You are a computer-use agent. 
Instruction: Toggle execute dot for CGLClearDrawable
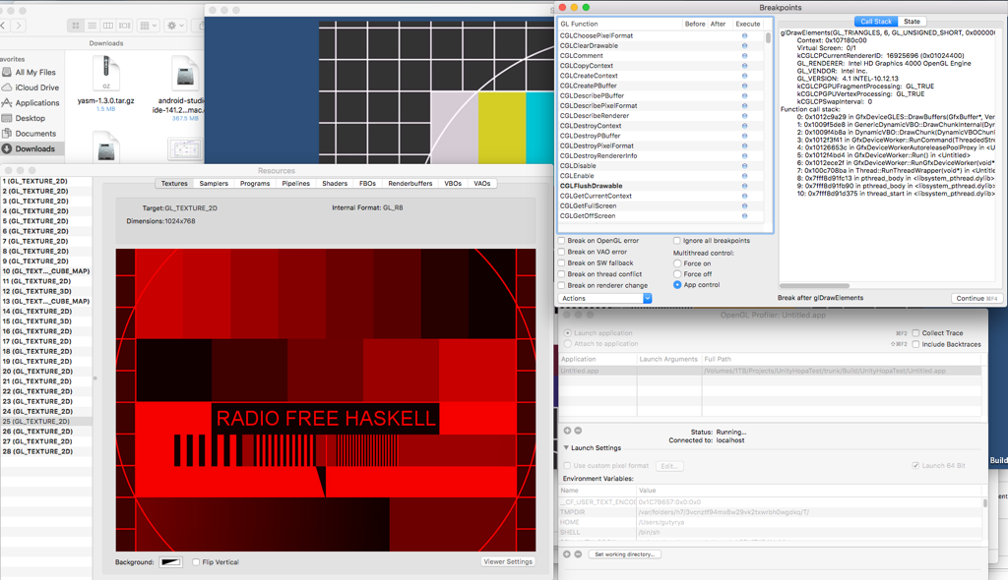point(744,45)
